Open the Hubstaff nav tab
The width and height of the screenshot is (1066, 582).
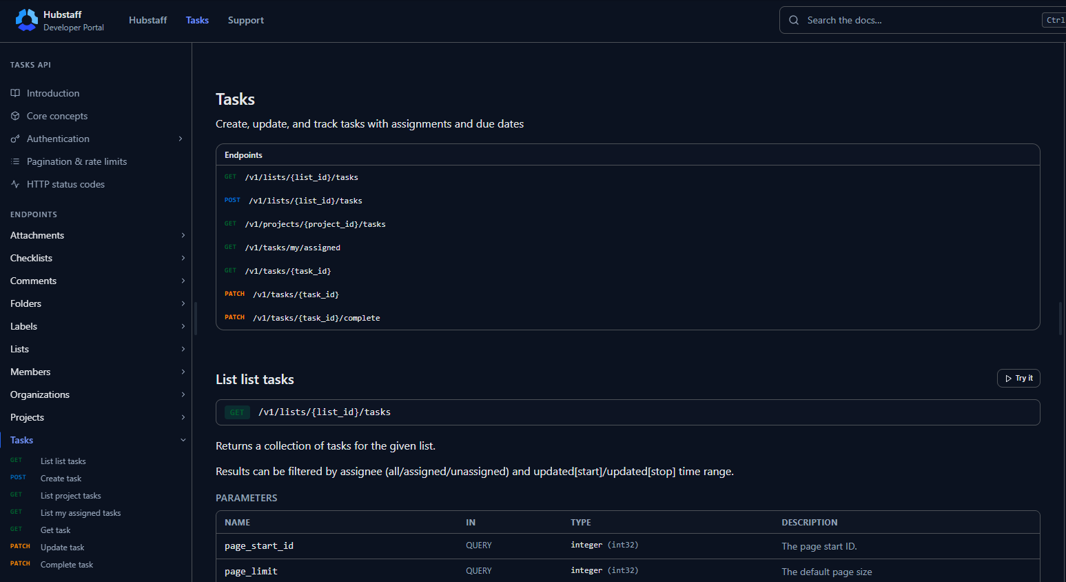coord(147,20)
